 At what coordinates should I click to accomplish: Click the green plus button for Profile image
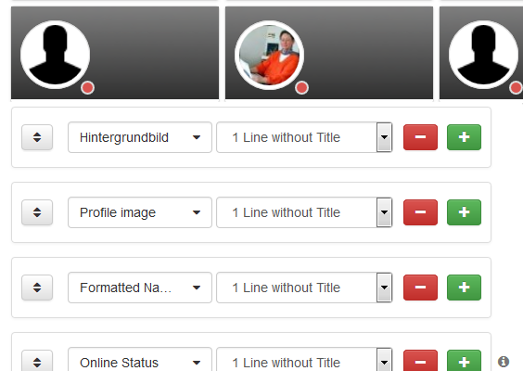(464, 212)
